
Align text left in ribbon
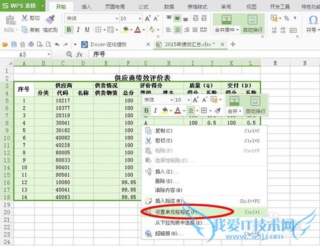click(x=168, y=29)
